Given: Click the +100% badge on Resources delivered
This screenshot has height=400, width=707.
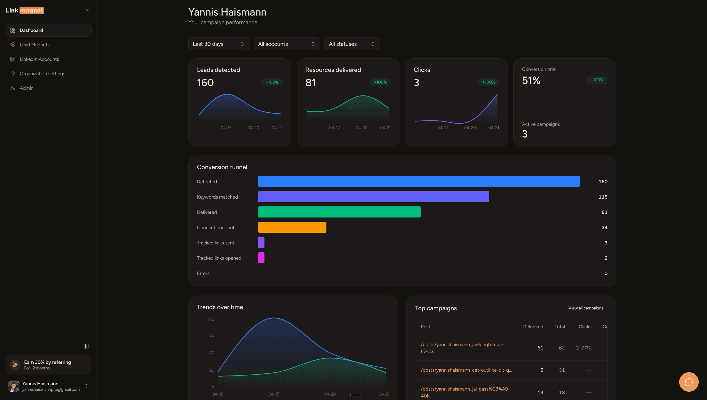Looking at the screenshot, I should [380, 82].
